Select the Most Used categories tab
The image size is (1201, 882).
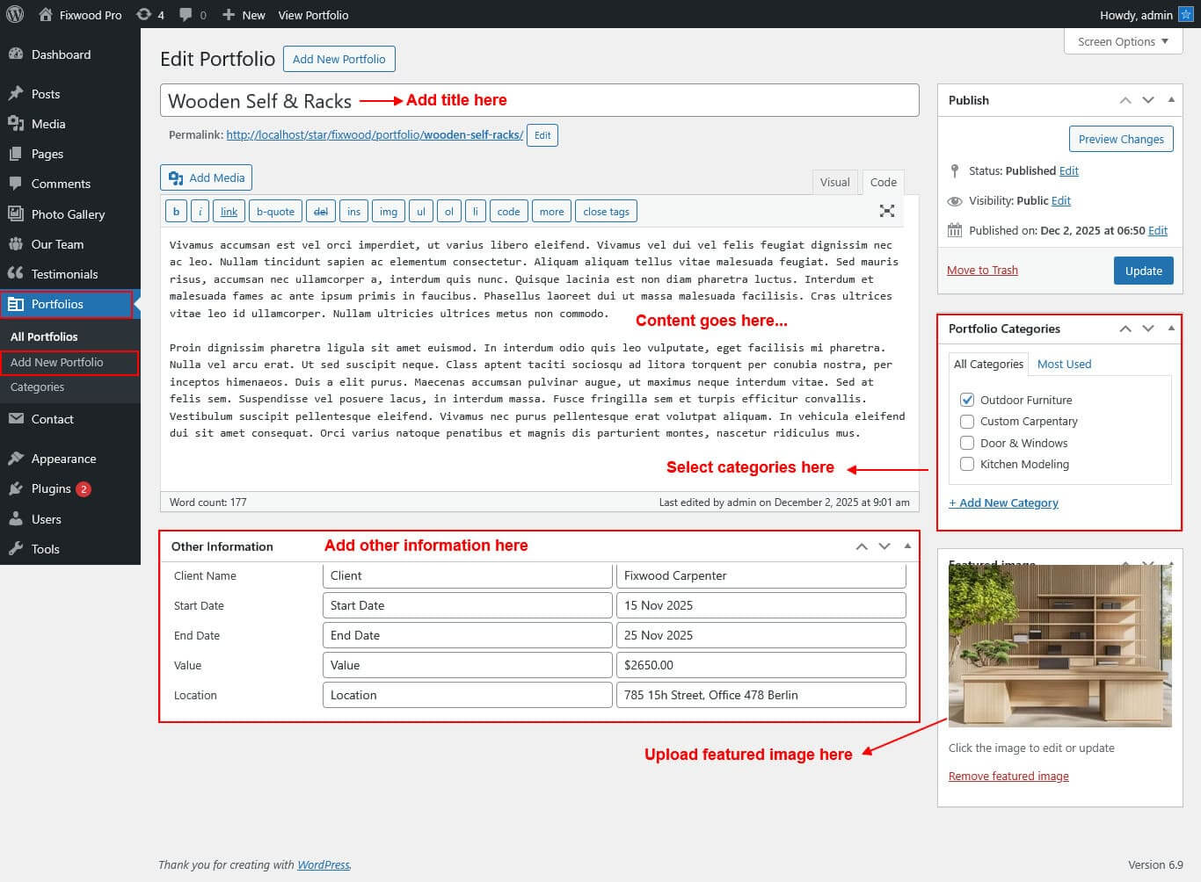tap(1064, 364)
